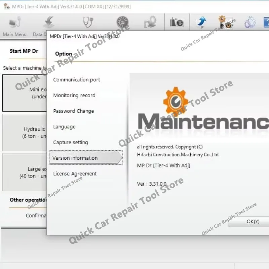Select Monitoring record option

tap(74, 95)
